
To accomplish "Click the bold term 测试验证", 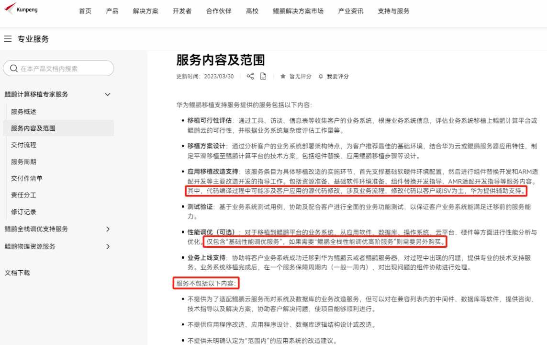I will pos(200,207).
